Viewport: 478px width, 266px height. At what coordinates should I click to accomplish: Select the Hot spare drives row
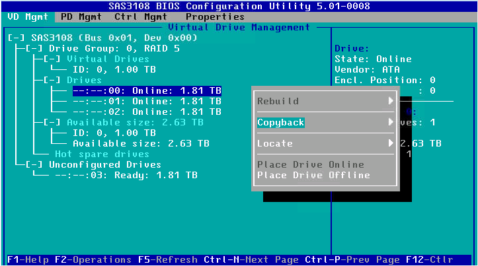point(102,154)
